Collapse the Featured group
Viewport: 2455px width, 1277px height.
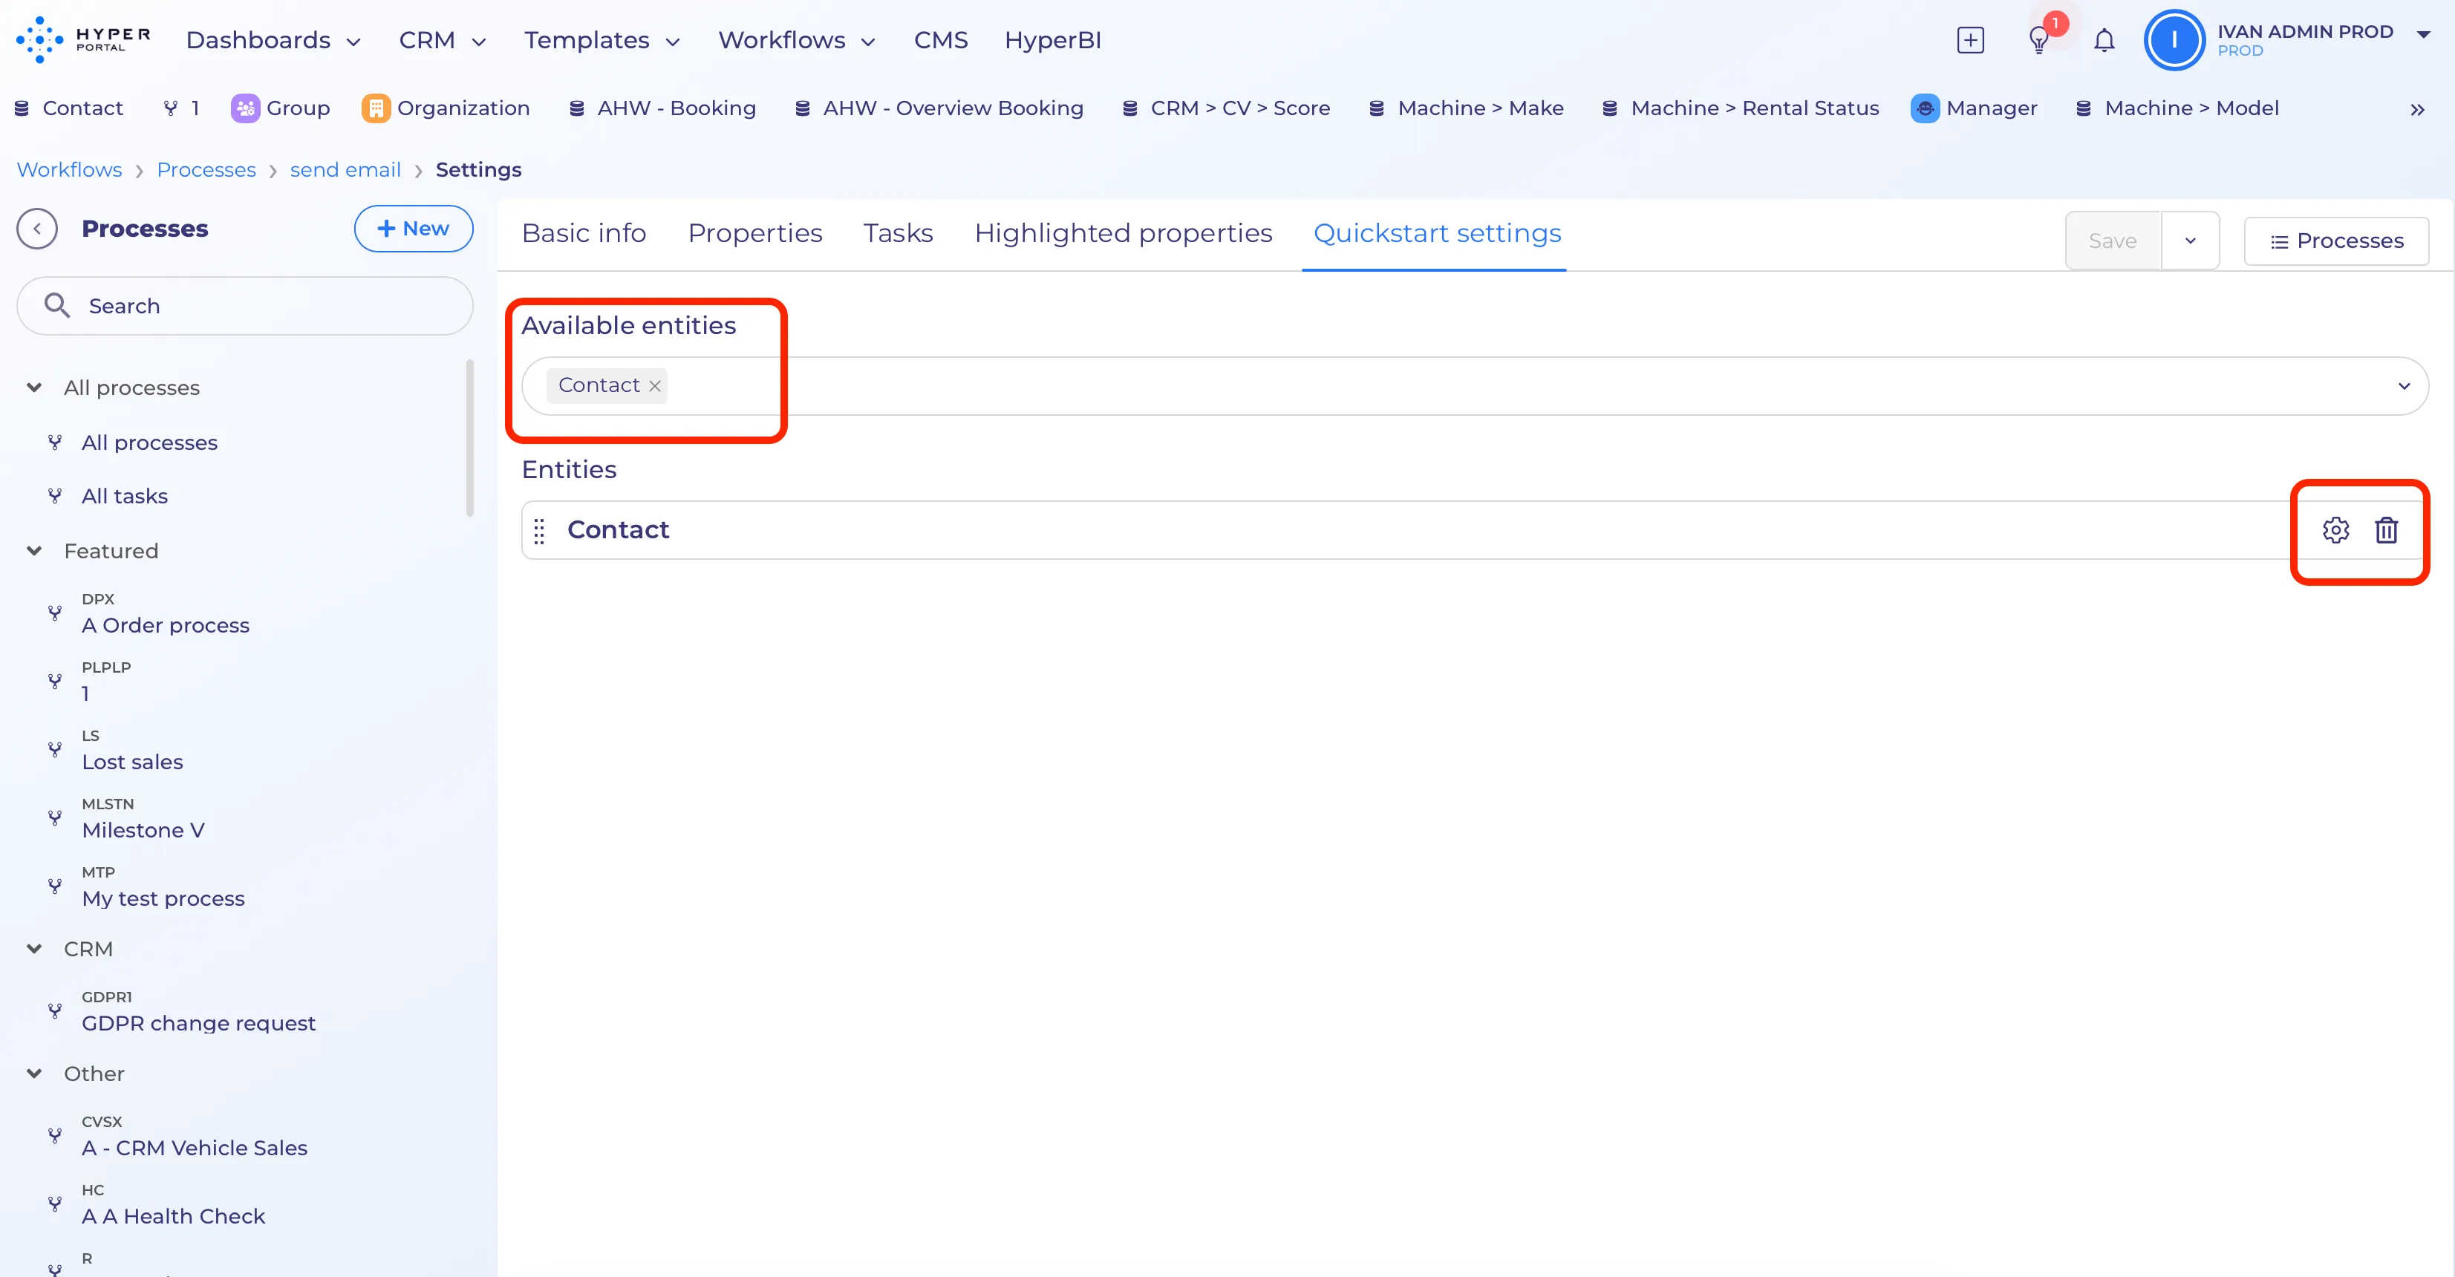[34, 551]
